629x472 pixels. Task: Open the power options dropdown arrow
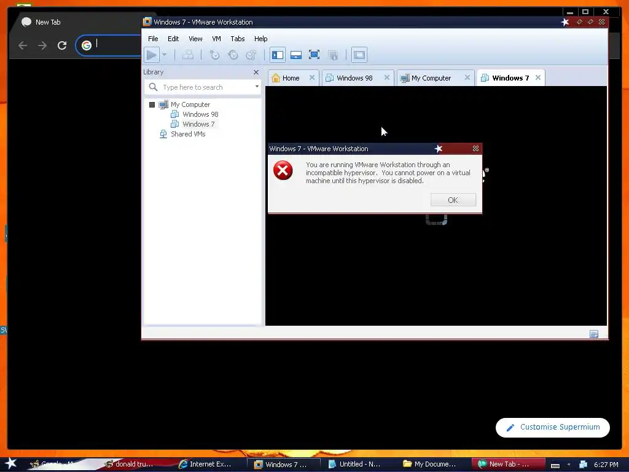(164, 55)
